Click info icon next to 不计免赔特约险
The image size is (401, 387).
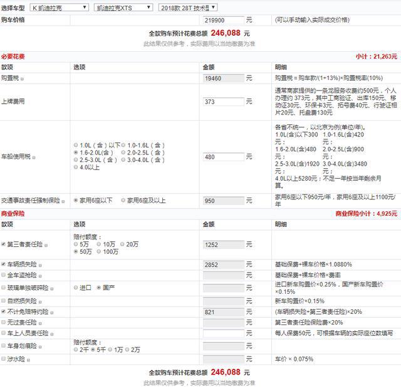pos(52,313)
